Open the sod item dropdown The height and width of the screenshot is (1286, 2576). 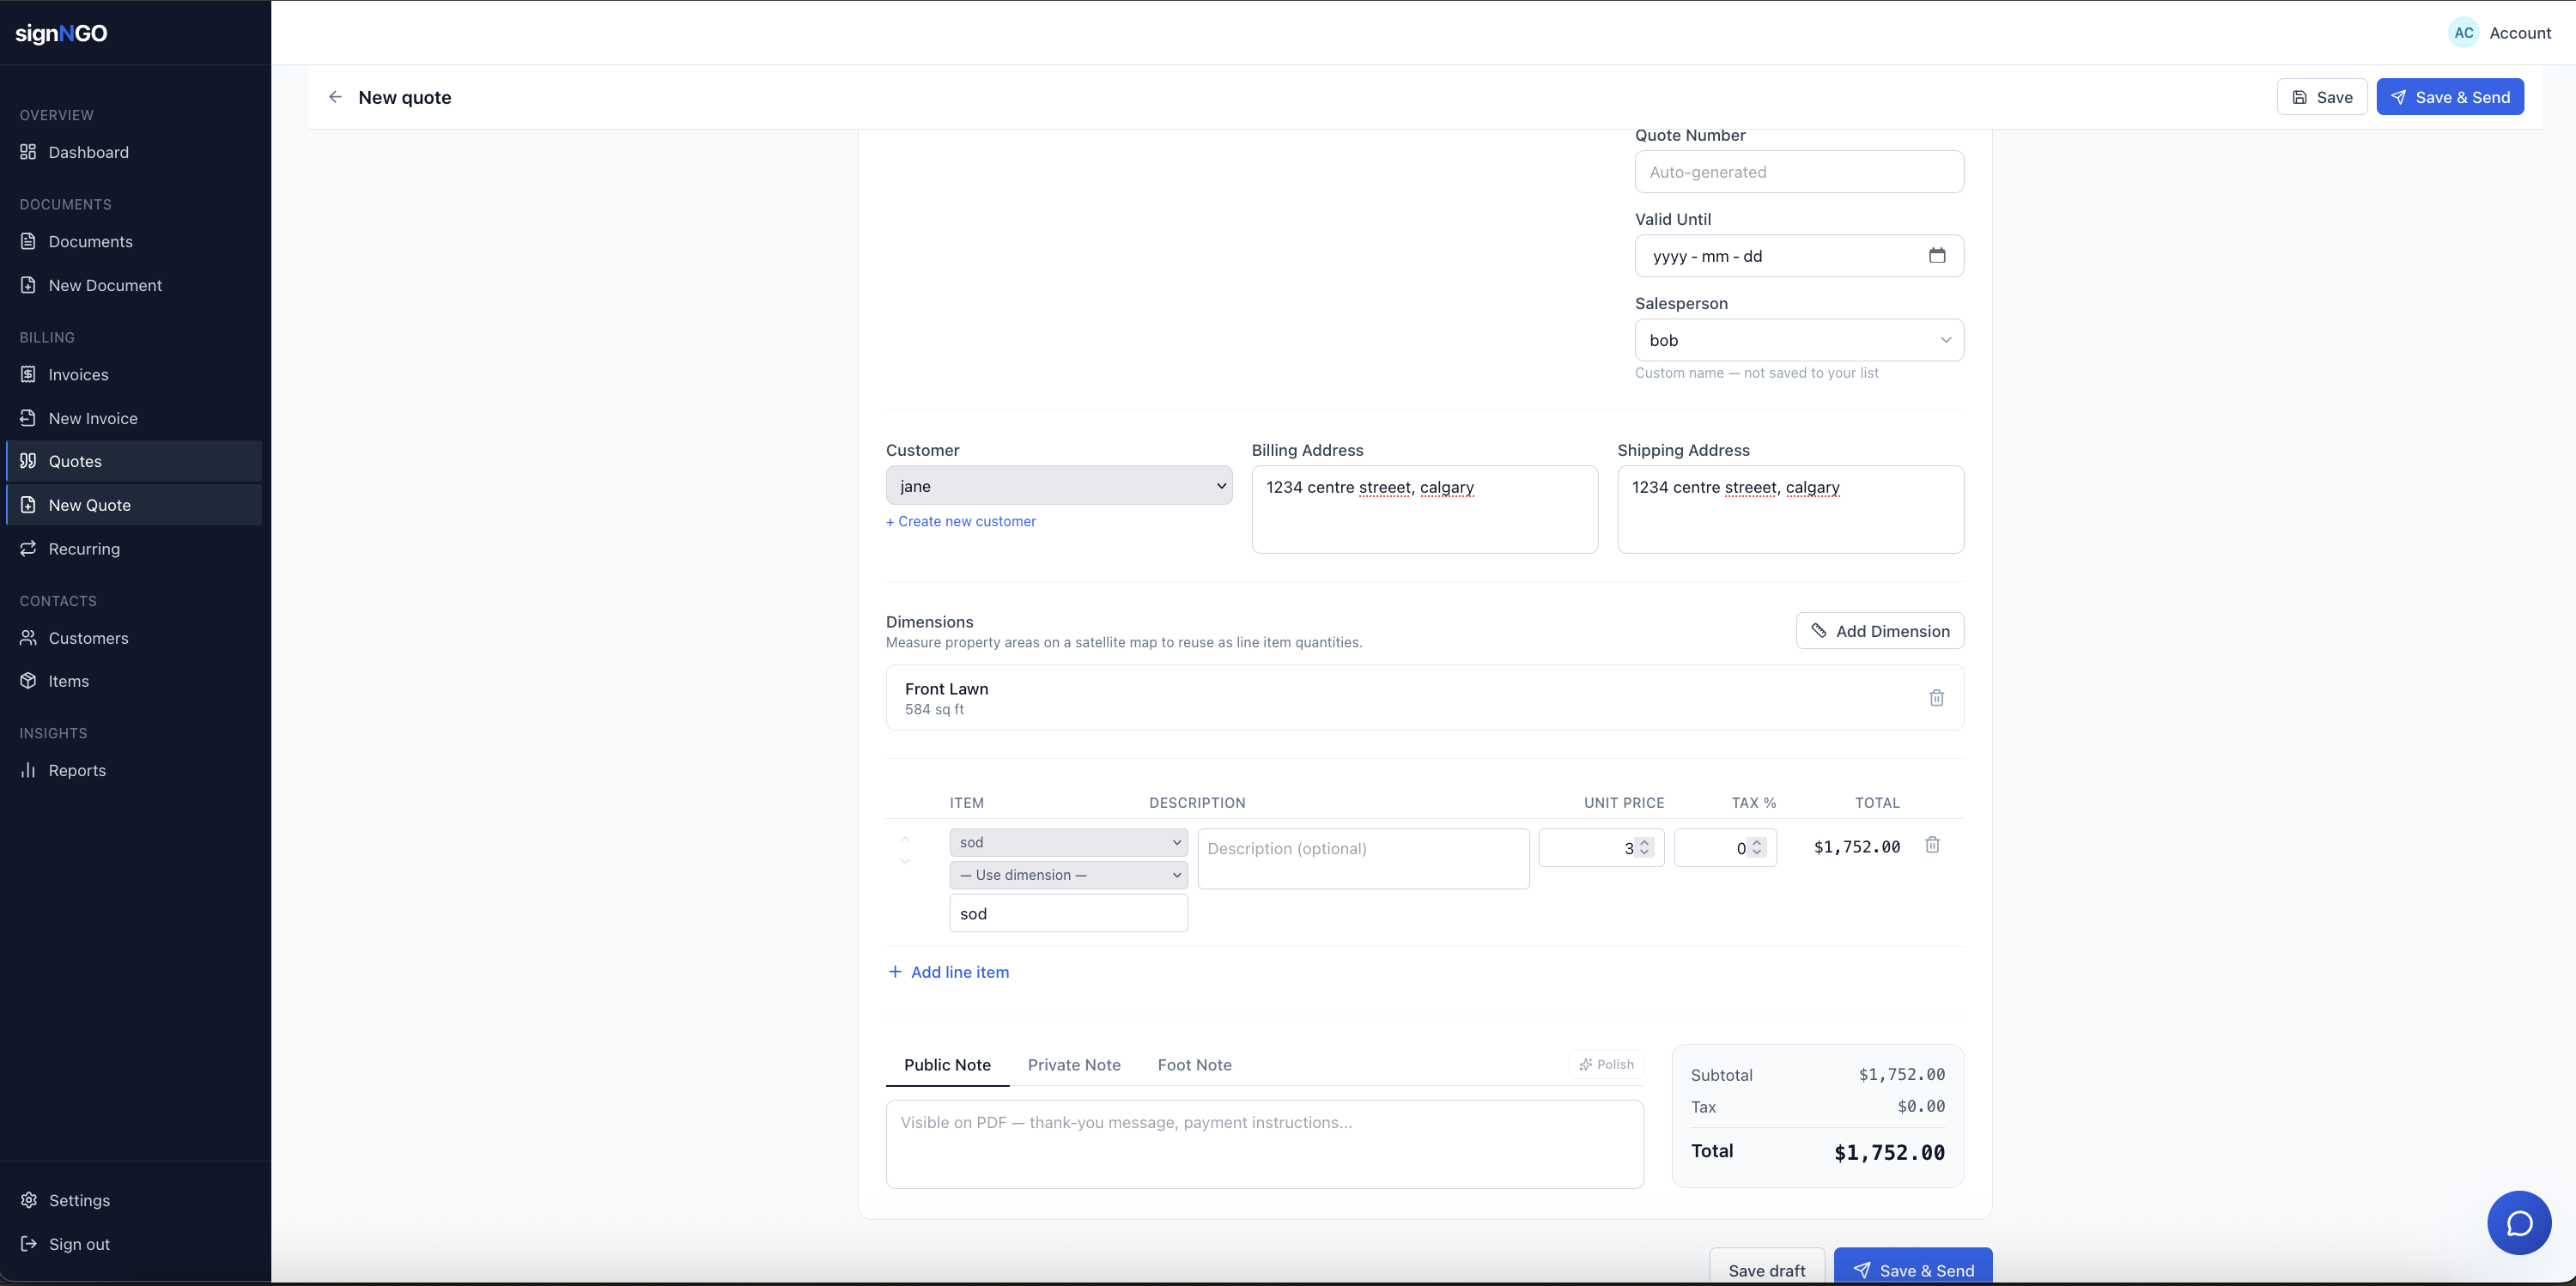[x=1069, y=842]
